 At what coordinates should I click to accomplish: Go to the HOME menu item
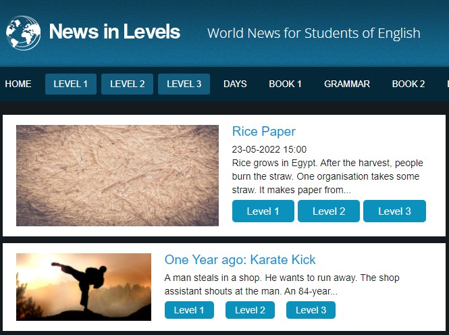point(18,84)
